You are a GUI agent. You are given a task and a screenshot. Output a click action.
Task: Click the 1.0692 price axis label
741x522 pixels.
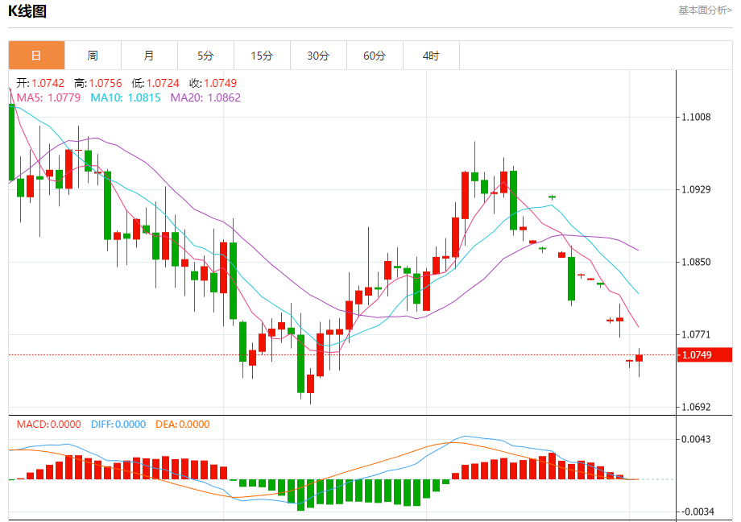[696, 407]
